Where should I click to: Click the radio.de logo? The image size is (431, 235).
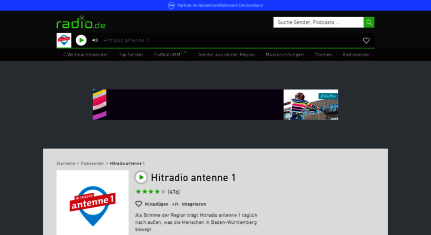[x=81, y=22]
